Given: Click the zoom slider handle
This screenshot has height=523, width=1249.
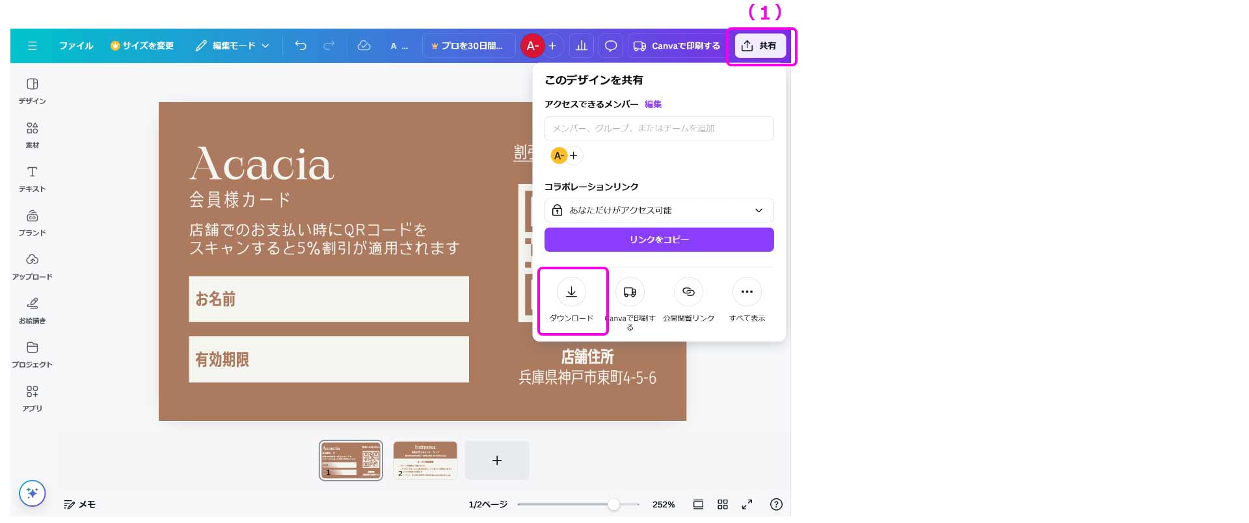Looking at the screenshot, I should [x=613, y=504].
